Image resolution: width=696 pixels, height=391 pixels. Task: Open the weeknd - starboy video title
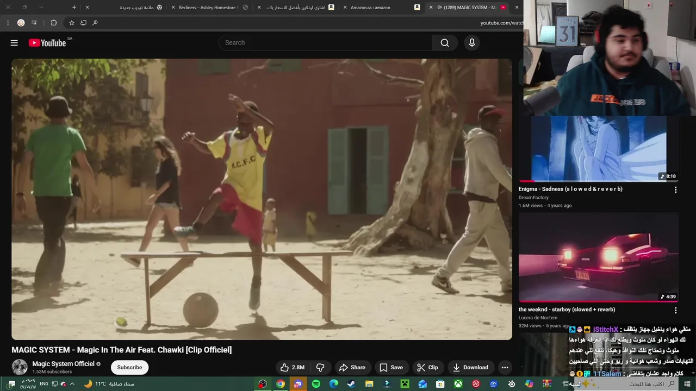pos(567,310)
